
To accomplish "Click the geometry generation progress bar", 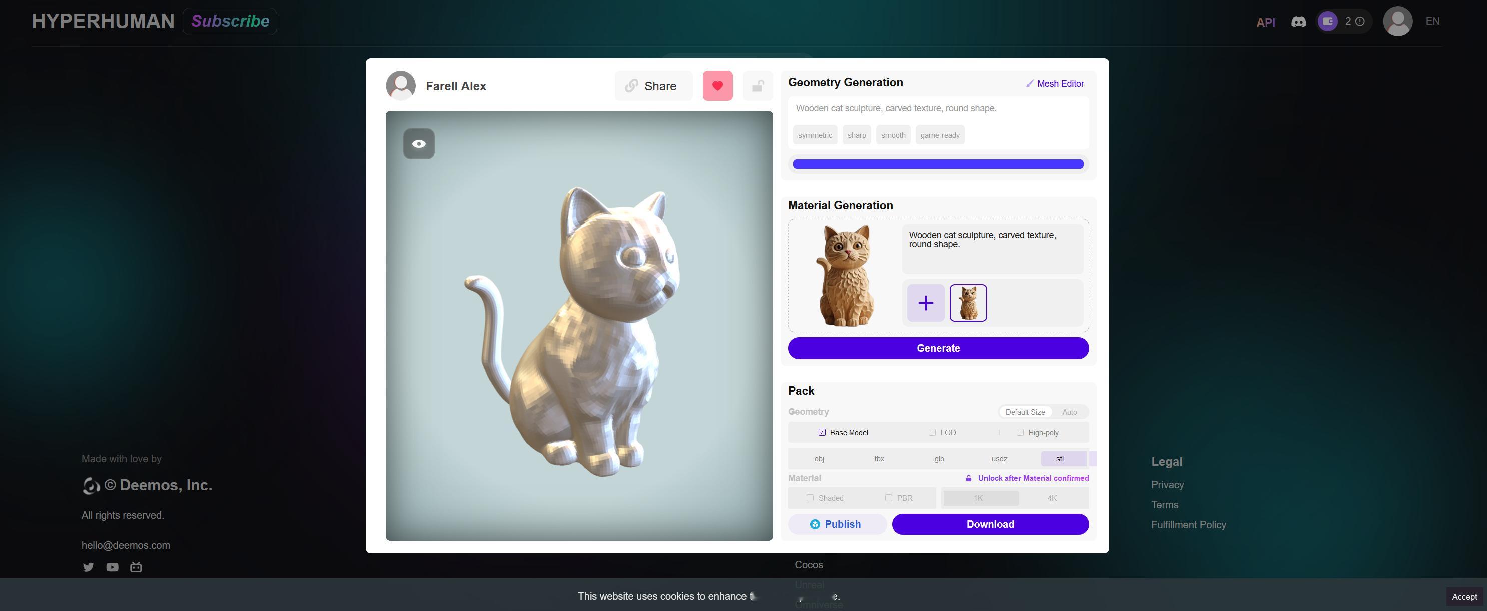I will click(938, 164).
